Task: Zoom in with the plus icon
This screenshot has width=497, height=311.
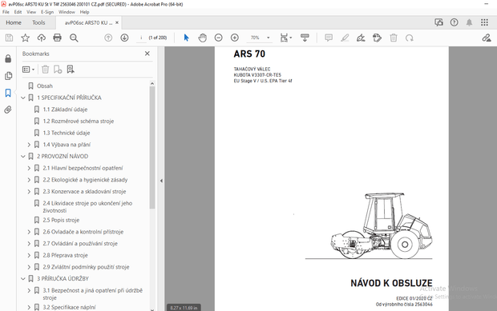Action: (x=235, y=38)
